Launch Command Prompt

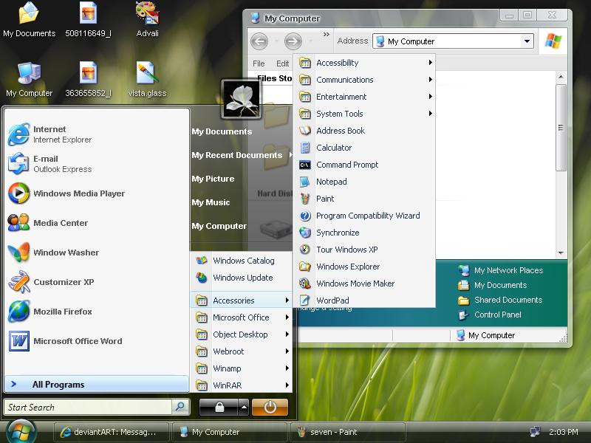pyautogui.click(x=364, y=165)
